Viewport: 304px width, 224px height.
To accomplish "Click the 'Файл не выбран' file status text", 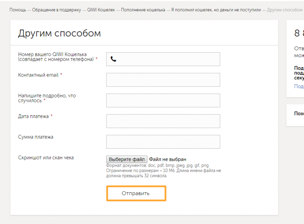I will [168, 160].
